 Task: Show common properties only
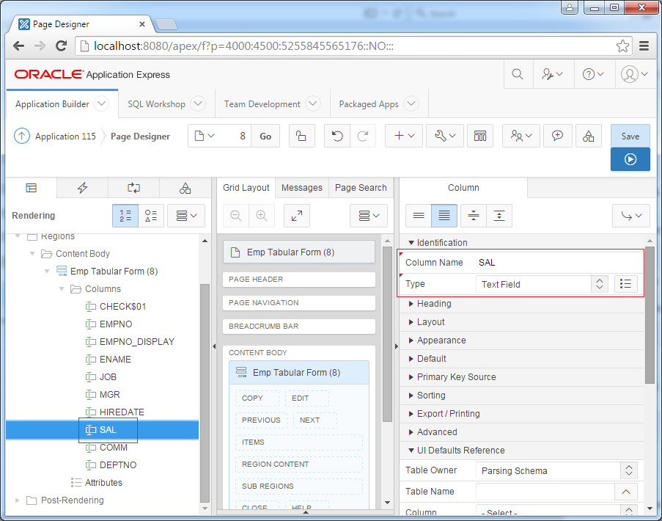tap(419, 216)
